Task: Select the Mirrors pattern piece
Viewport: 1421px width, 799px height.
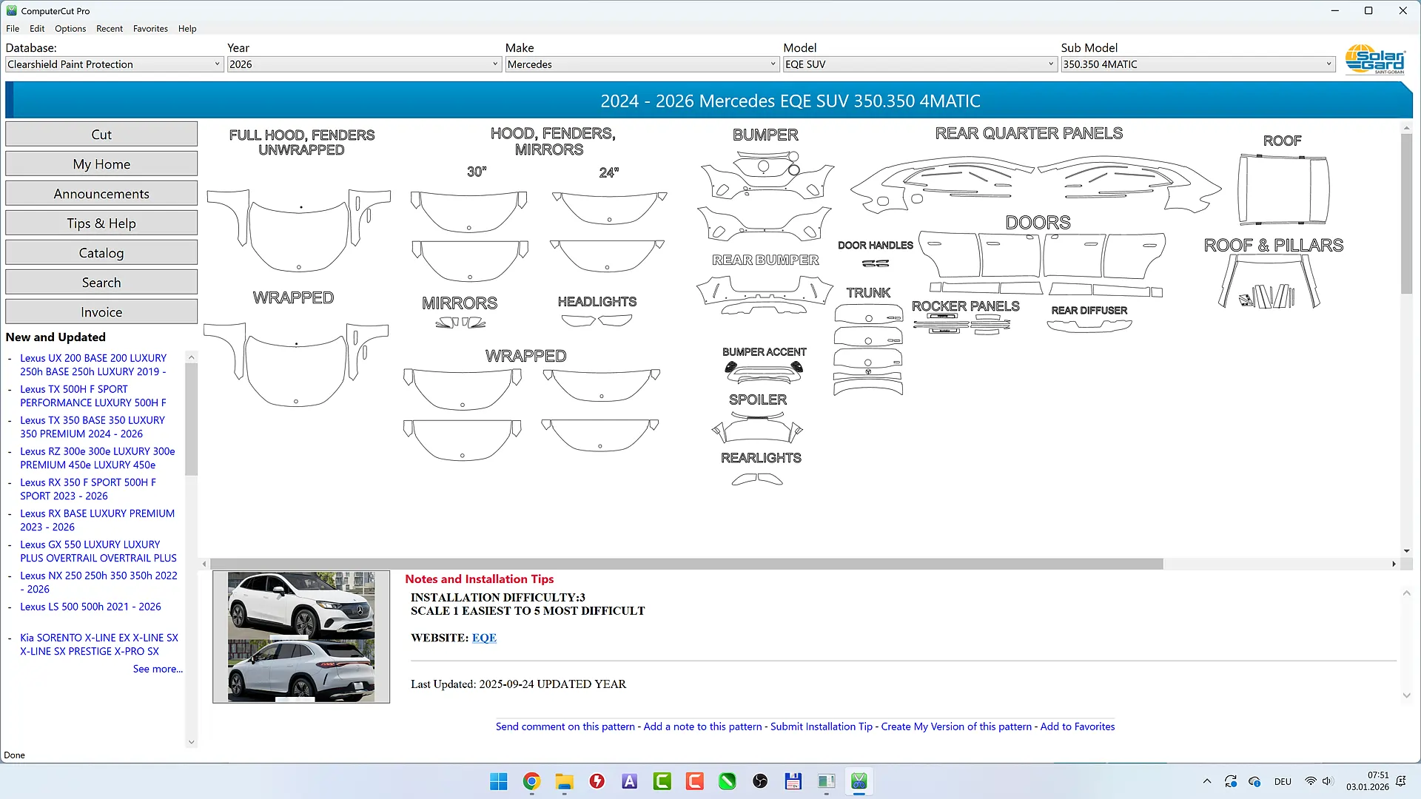Action: (460, 323)
